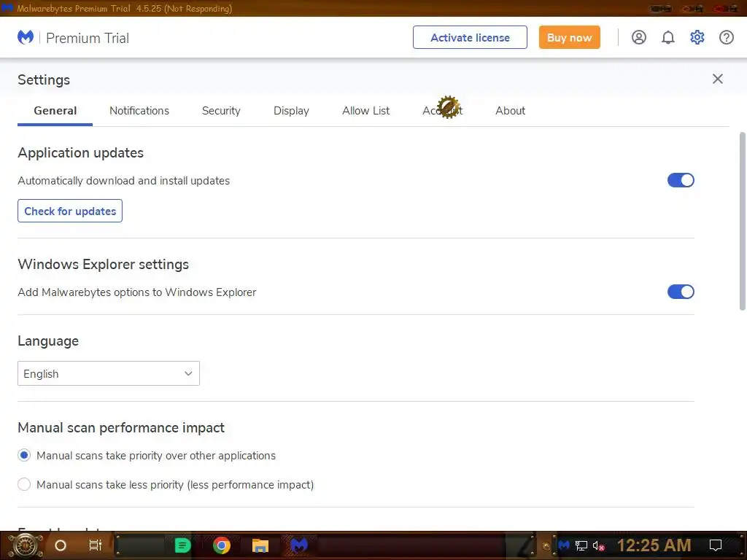The height and width of the screenshot is (560, 747).
Task: Open Cortana search circle in taskbar
Action: pos(61,545)
